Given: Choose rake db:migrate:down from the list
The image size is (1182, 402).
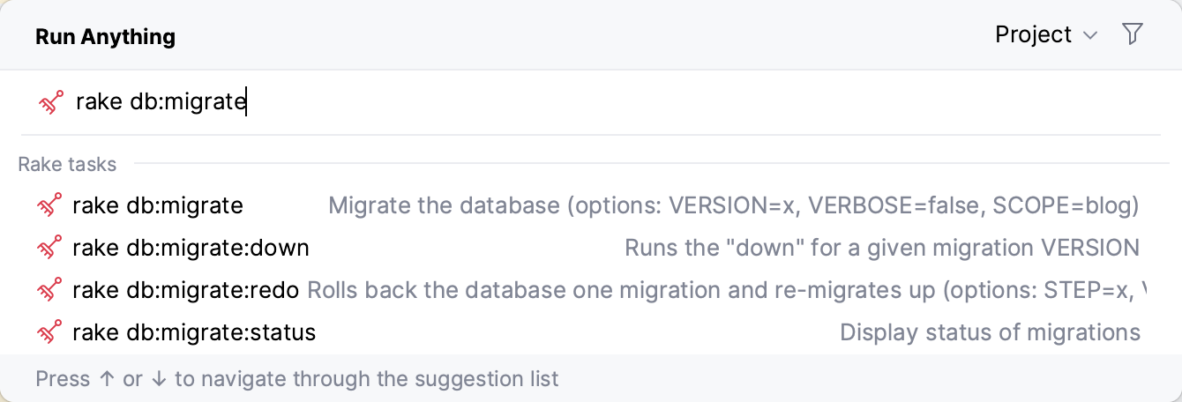Looking at the screenshot, I should click(x=191, y=248).
